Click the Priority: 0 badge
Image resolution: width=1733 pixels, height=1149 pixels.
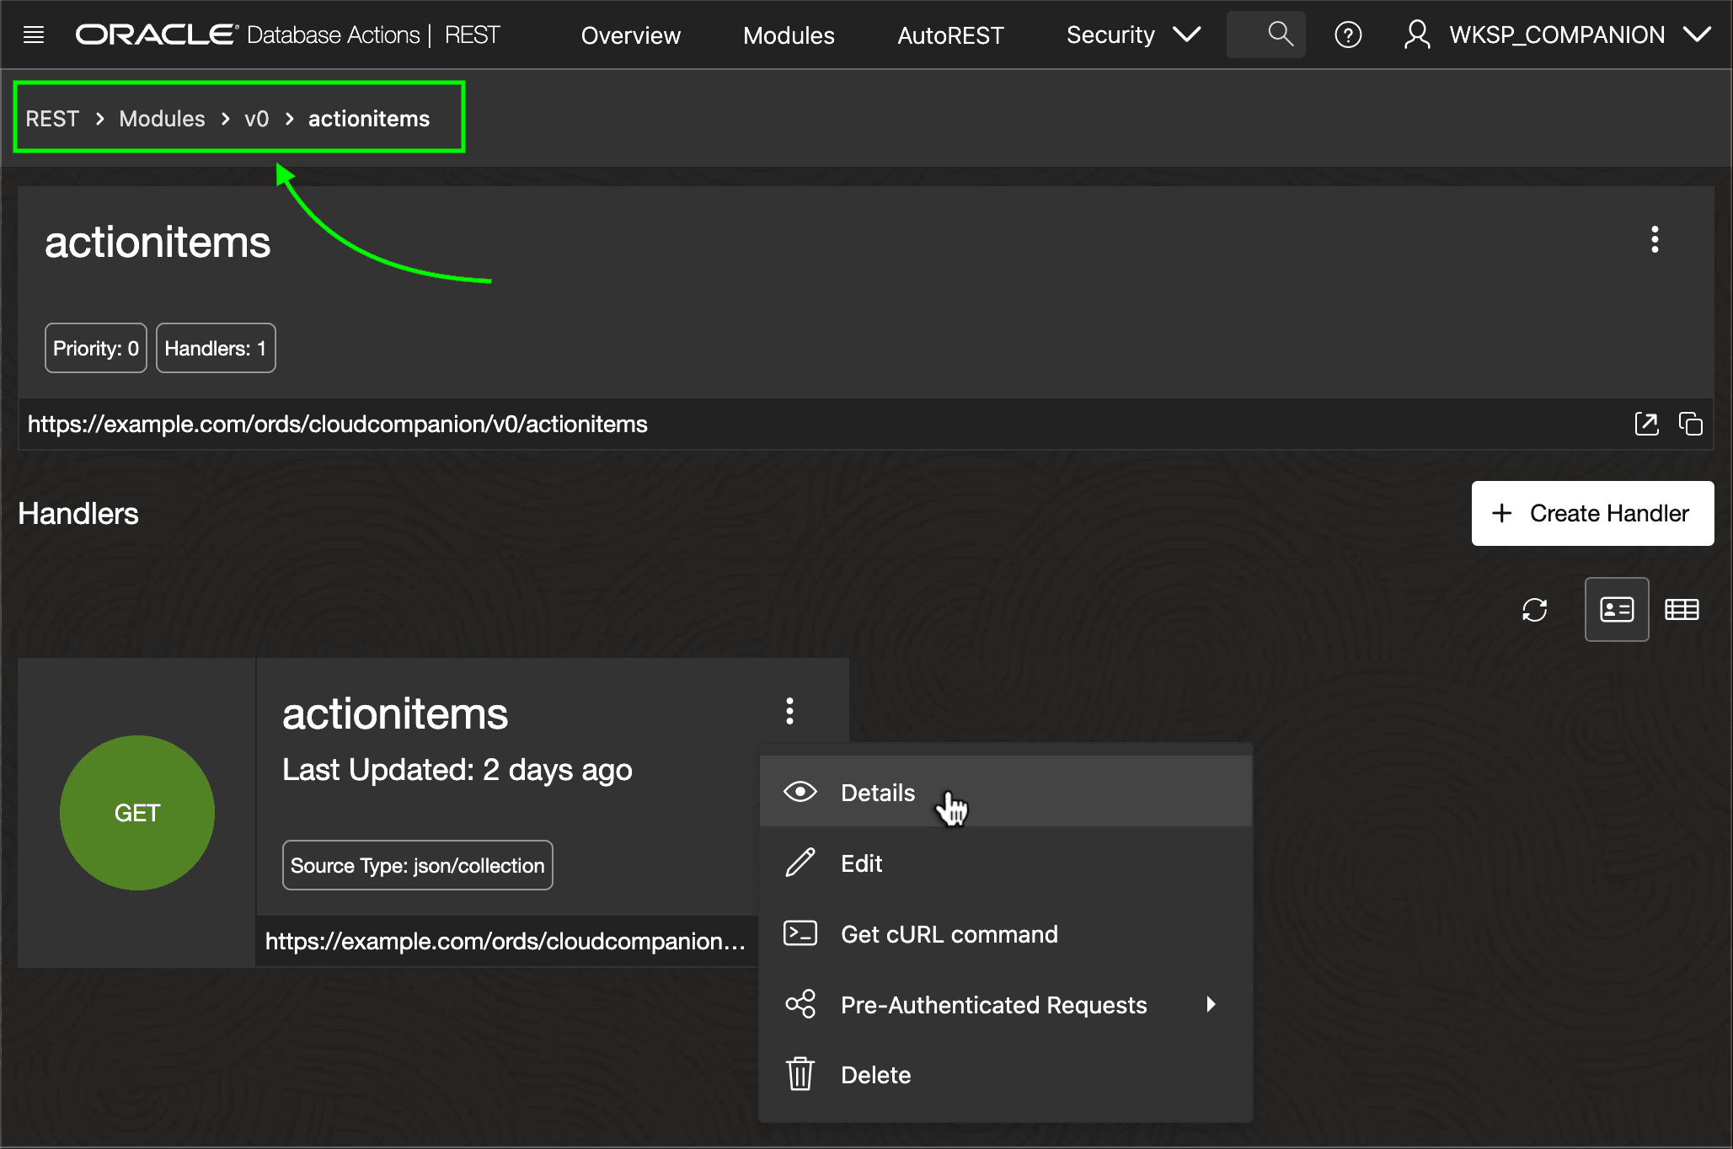point(95,348)
